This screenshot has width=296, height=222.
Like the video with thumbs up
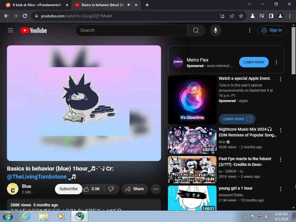click(x=92, y=189)
